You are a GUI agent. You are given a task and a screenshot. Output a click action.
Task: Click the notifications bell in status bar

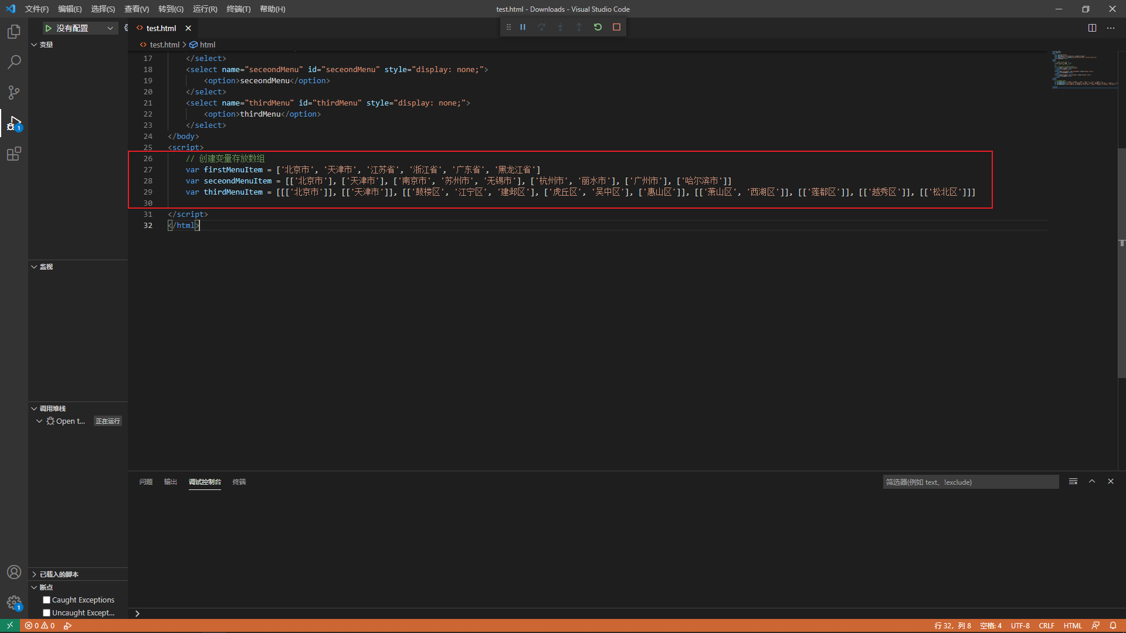(1113, 625)
